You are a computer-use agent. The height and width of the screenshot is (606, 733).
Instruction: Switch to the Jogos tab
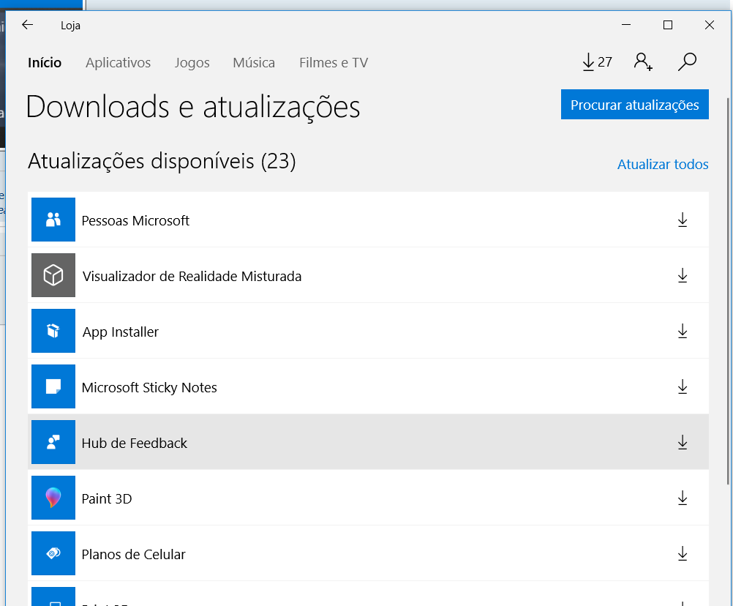coord(192,63)
